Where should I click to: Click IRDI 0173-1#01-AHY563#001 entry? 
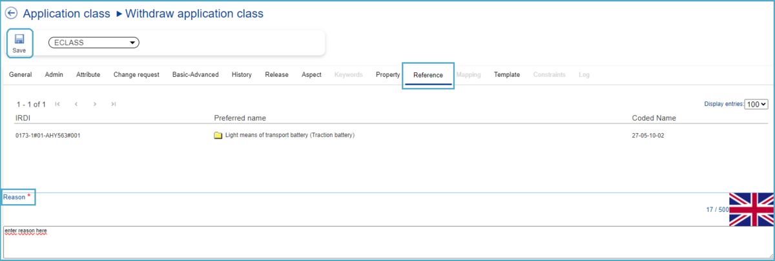coord(47,136)
